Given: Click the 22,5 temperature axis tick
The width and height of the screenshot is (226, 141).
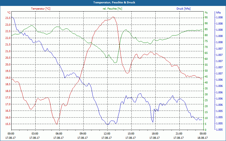Looking at the screenshot, I should click(x=8, y=31).
